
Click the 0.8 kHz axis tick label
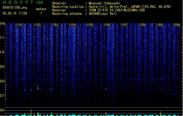[2, 81]
